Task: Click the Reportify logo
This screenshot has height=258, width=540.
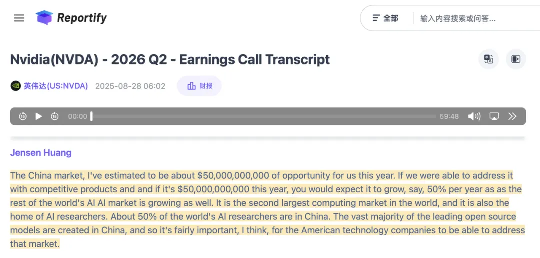Action: pyautogui.click(x=72, y=18)
